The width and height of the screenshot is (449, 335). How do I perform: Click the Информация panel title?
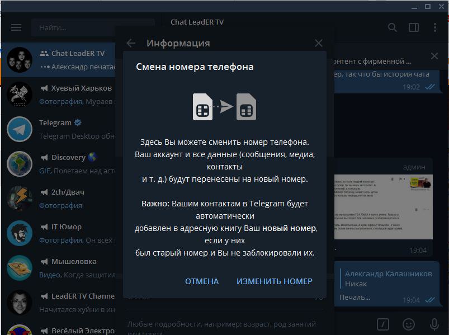(178, 43)
